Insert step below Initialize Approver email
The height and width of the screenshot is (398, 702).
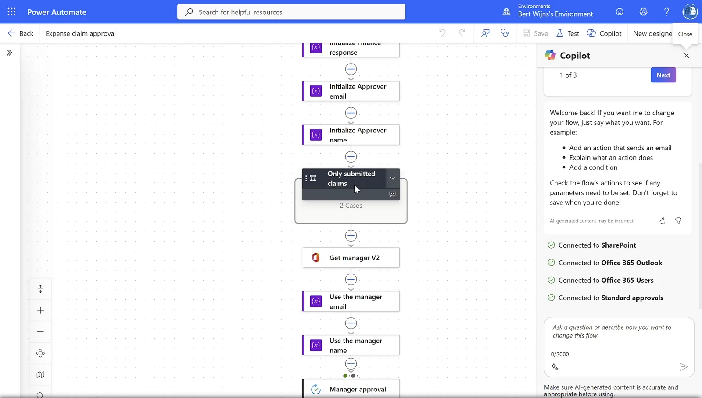351,113
